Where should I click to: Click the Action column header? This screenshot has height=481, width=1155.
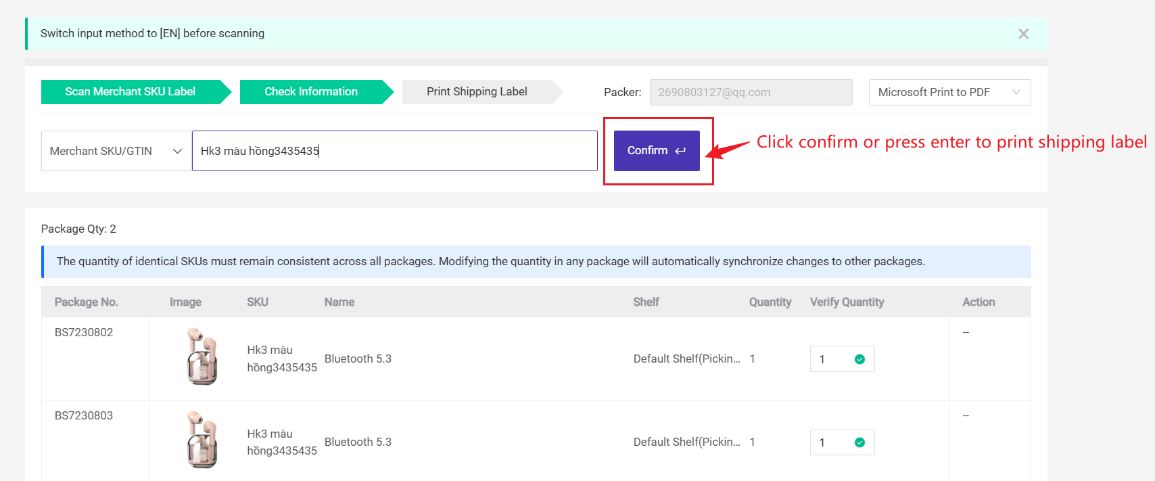pos(979,302)
